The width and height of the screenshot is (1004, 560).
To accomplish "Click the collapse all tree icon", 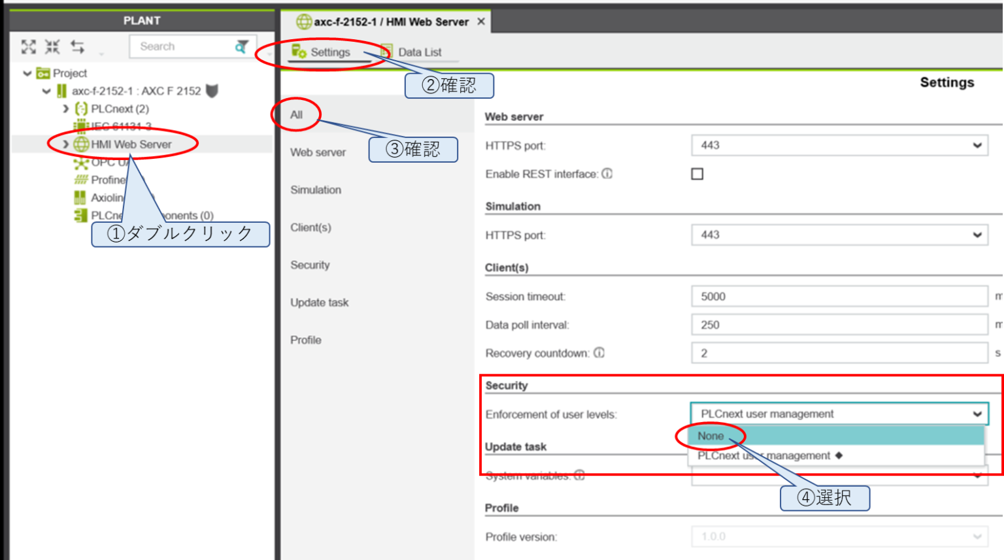I will [x=52, y=46].
